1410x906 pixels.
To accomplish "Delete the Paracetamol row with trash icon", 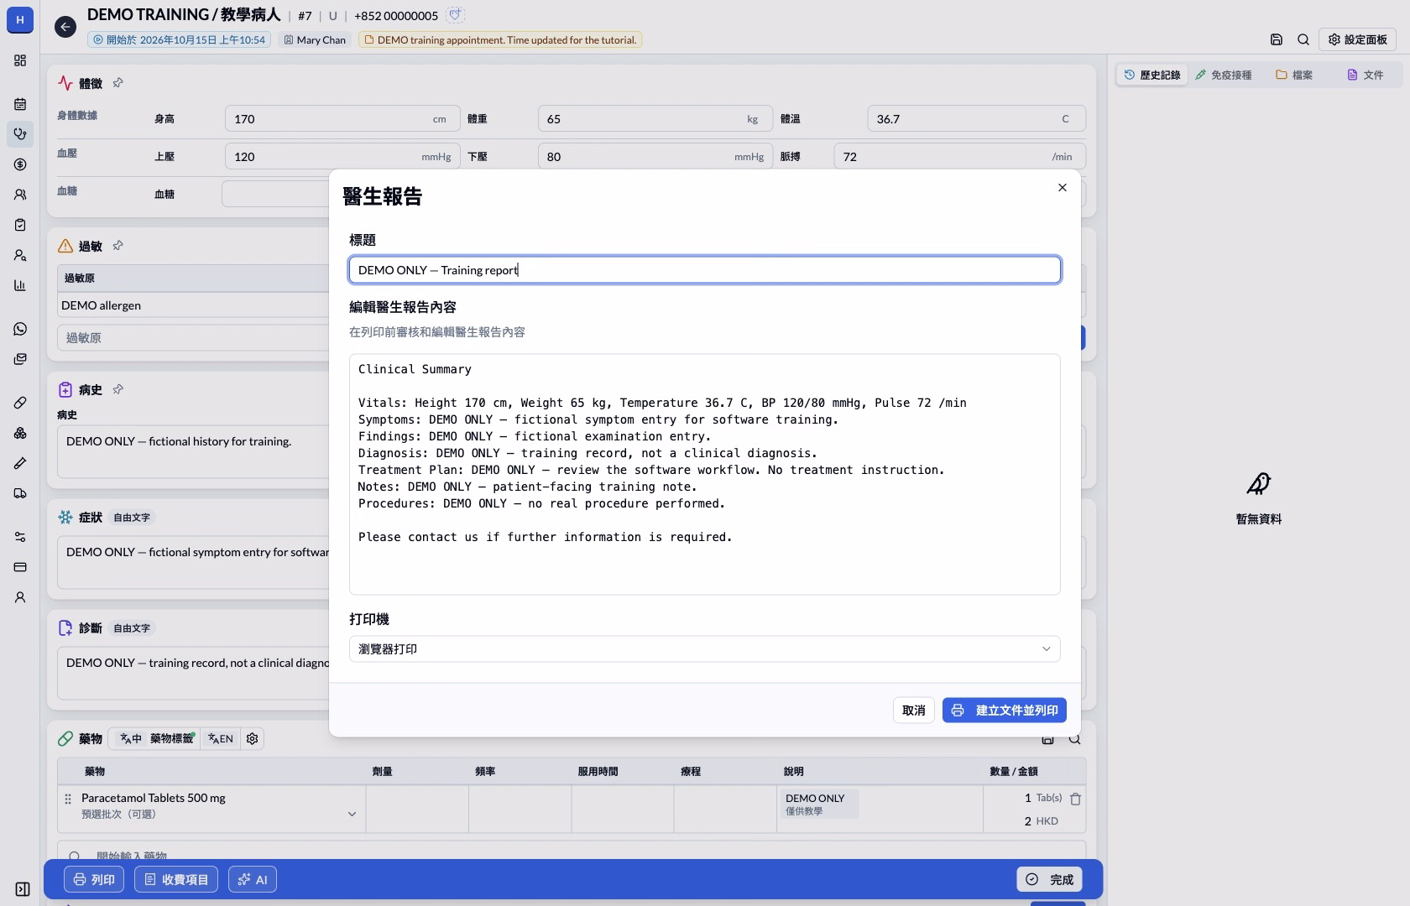I will (x=1076, y=799).
